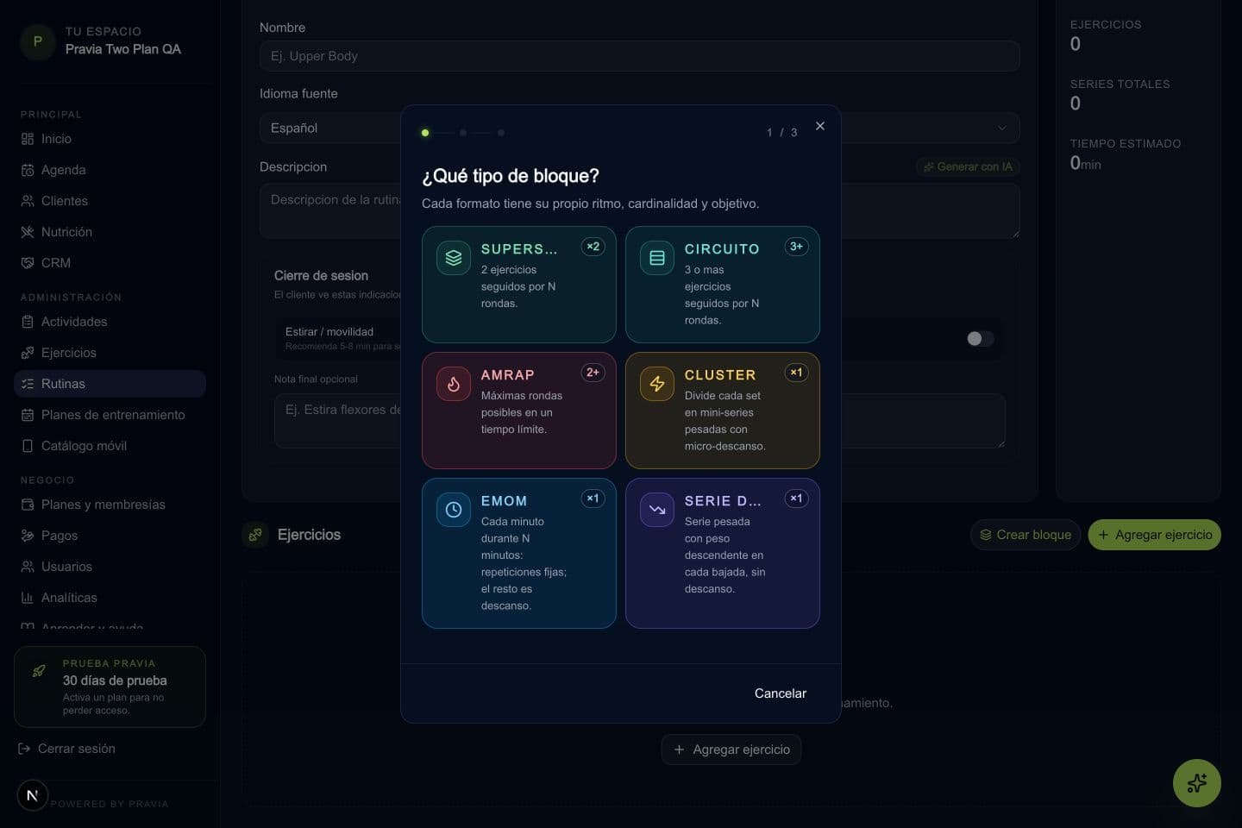Click the Descripcion text area
1242x828 pixels.
(x=639, y=210)
